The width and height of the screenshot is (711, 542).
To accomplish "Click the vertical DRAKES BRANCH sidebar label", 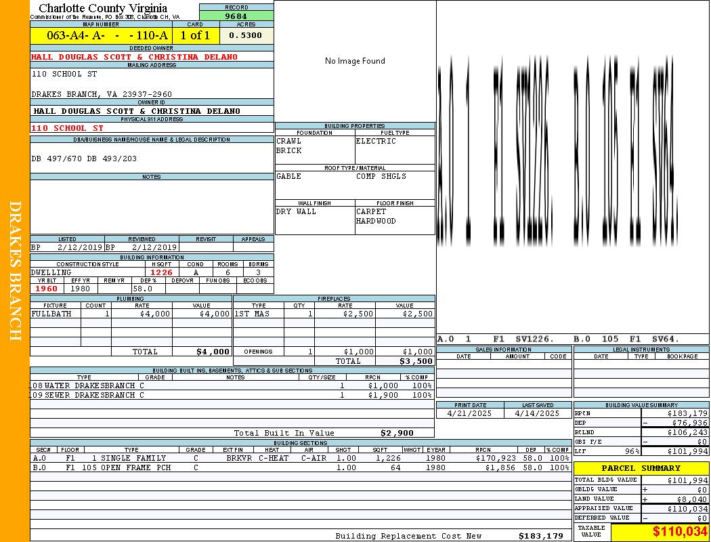I will click(15, 271).
